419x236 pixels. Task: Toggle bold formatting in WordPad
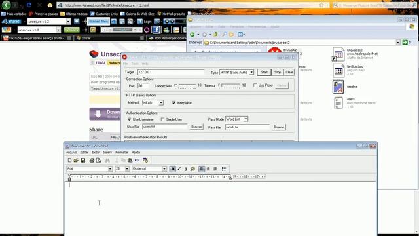[173, 169]
